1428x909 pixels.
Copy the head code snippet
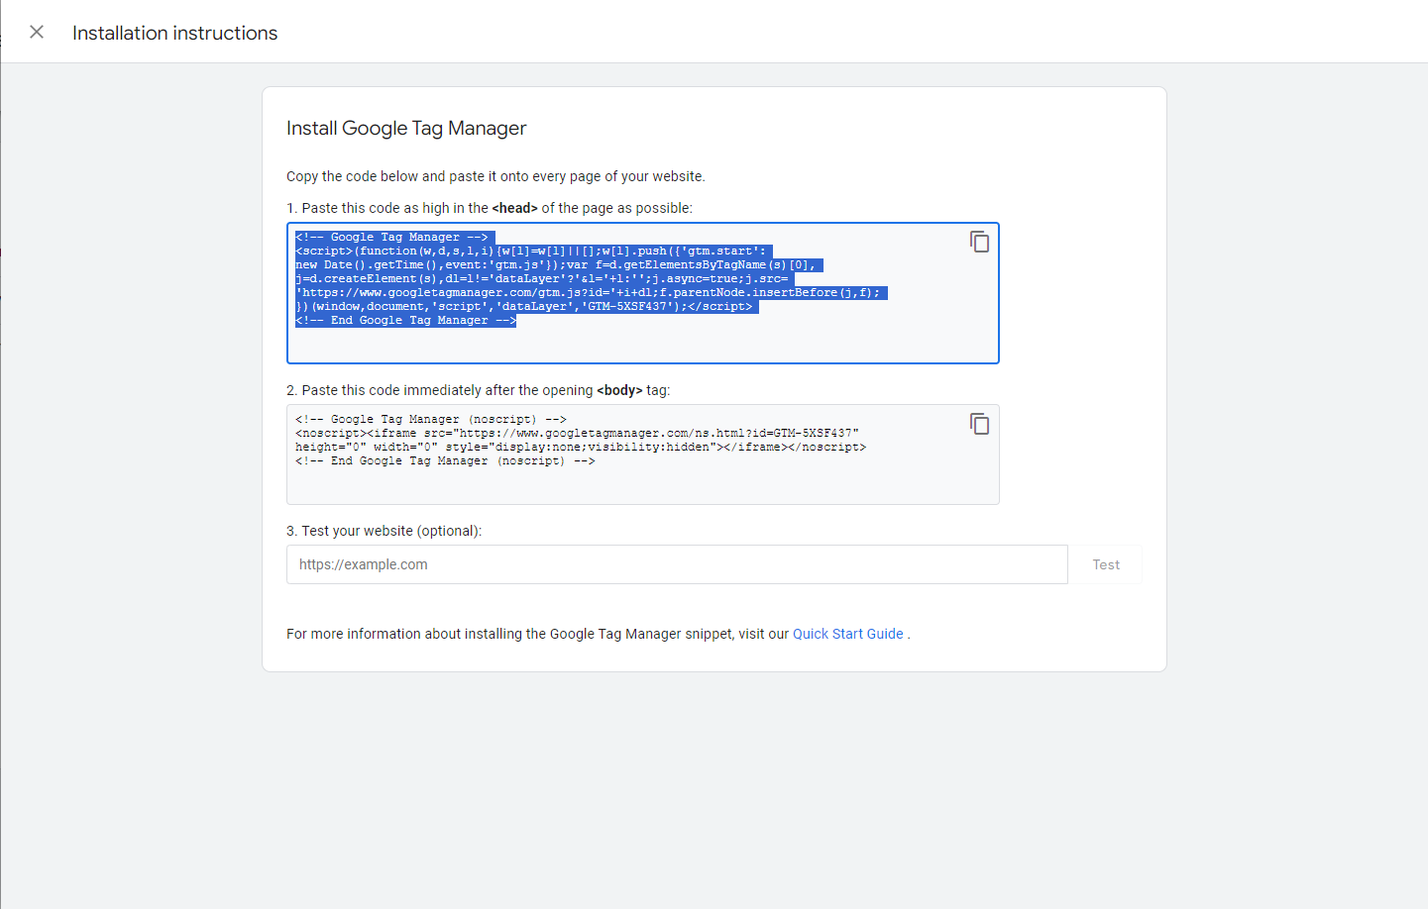[x=979, y=242]
